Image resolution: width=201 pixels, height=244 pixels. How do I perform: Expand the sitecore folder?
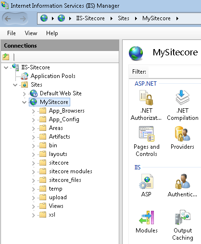(x=33, y=163)
